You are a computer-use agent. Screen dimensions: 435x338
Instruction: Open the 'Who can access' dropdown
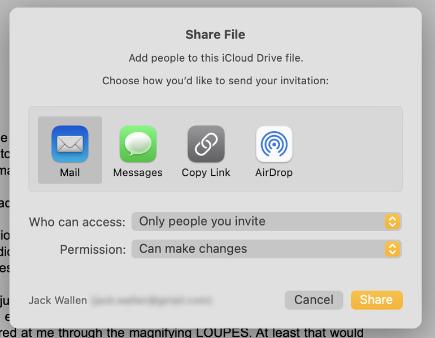click(x=267, y=222)
